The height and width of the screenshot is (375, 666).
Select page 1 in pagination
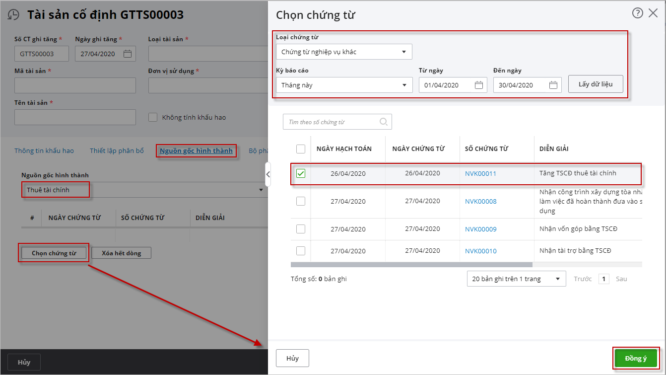603,279
